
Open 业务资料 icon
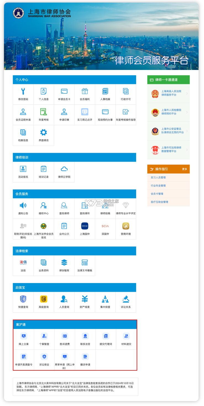click(x=44, y=262)
